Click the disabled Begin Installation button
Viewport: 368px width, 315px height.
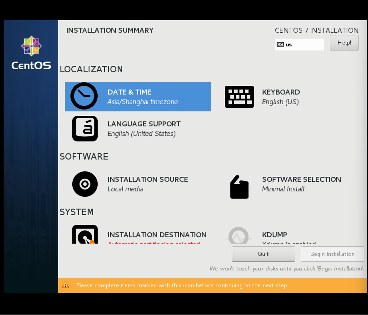click(x=332, y=254)
